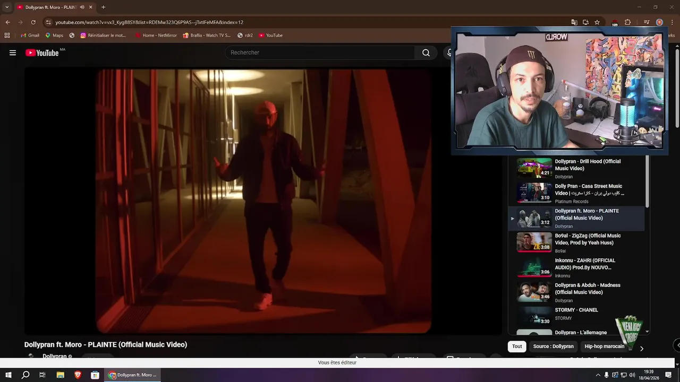Open the Réinitialiser le mot... bookmark
680x382 pixels.
(x=103, y=35)
